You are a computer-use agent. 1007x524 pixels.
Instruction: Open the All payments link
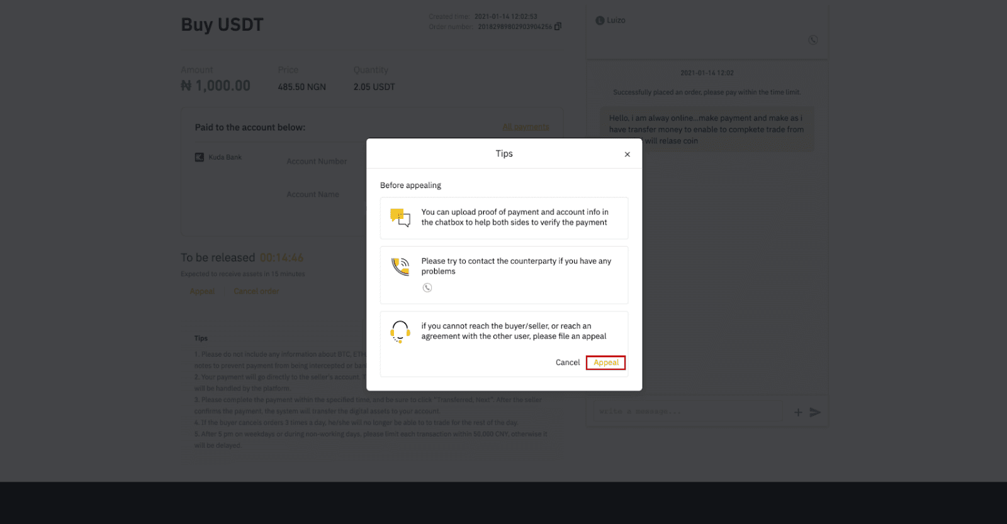pos(526,127)
